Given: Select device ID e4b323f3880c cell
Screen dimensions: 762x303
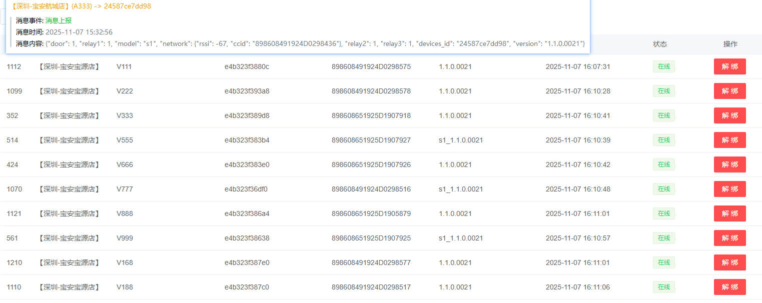Looking at the screenshot, I should (x=247, y=66).
